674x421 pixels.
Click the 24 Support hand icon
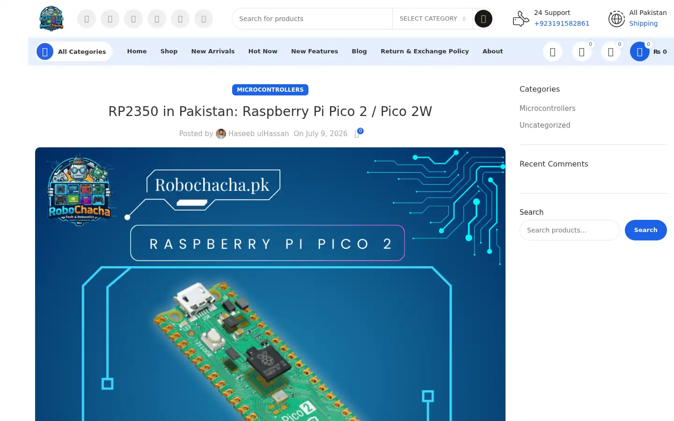520,19
